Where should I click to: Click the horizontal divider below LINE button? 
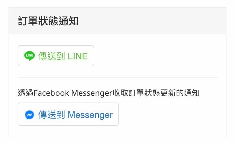point(117,77)
